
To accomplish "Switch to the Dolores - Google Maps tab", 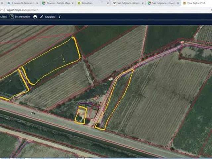I will click(57, 3).
